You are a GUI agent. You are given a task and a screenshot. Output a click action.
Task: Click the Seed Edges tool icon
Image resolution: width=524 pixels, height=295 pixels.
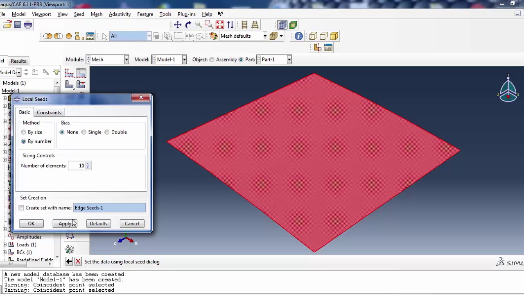tap(81, 73)
